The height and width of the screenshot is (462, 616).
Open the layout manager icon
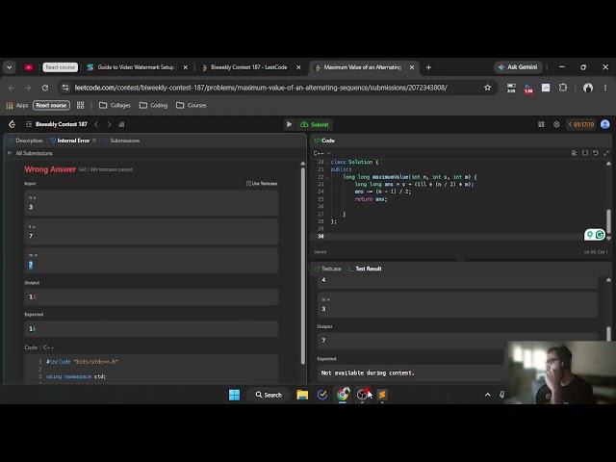point(541,124)
